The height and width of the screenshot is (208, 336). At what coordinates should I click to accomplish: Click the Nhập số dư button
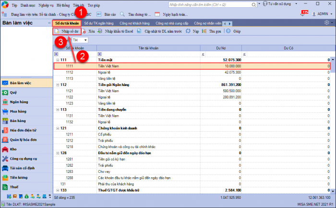[x=67, y=31]
